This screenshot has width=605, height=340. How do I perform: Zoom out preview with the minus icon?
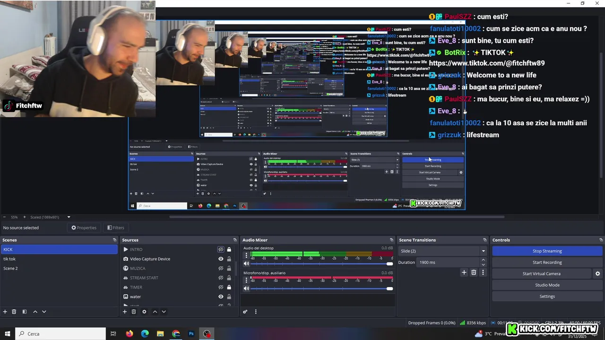[x=5, y=217]
